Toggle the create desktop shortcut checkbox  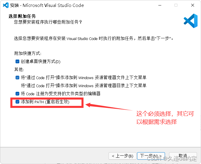(17, 61)
